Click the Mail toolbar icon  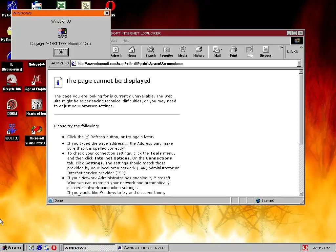(217, 52)
